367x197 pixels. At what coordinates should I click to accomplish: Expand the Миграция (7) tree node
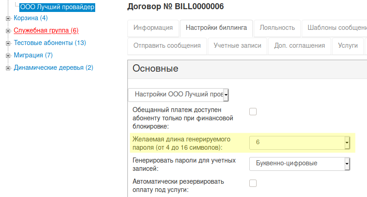pyautogui.click(x=8, y=56)
